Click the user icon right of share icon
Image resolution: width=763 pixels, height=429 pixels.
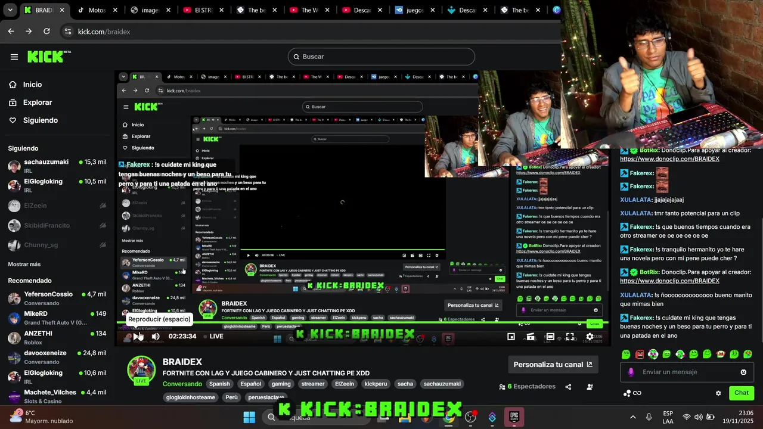coord(590,387)
